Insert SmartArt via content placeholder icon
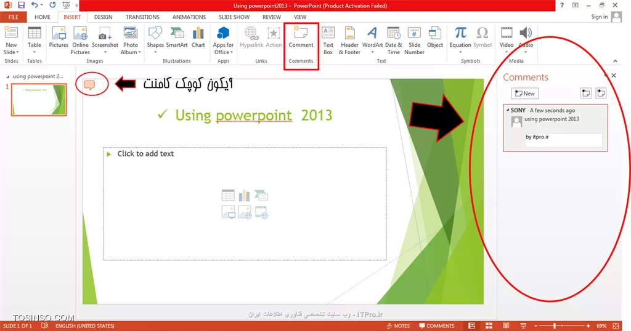 261,195
